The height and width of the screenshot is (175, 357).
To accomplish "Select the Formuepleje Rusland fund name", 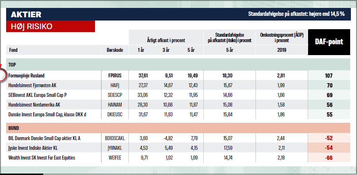I will (26, 76).
